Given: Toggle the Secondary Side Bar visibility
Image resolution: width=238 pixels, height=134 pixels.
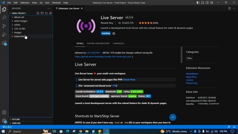Looking at the screenshot, I should (x=207, y=3).
